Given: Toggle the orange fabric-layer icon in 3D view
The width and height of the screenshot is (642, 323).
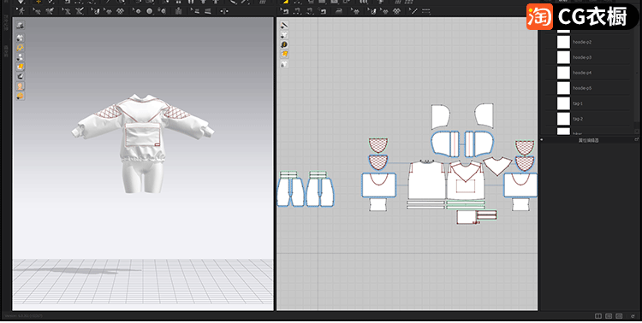Looking at the screenshot, I should click(20, 67).
